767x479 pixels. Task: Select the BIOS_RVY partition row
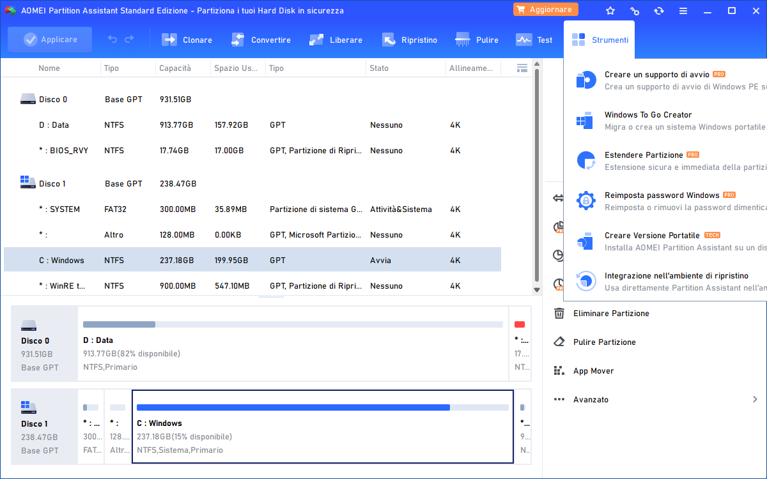pos(252,151)
